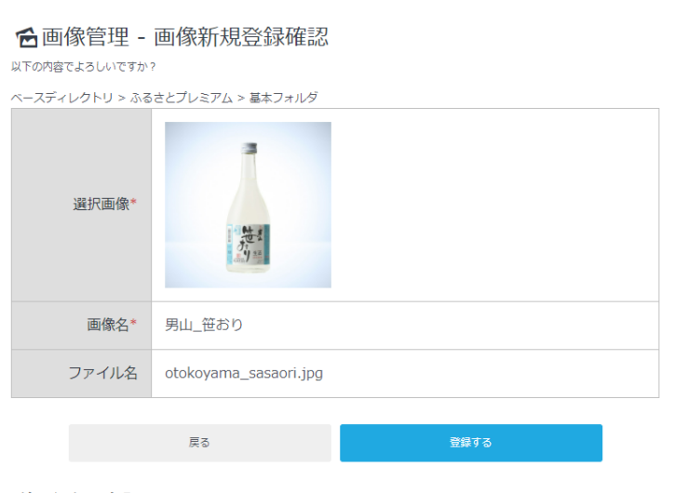
Task: Click the 以下の内容でよろしいですか？ confirmation text
Action: point(84,67)
